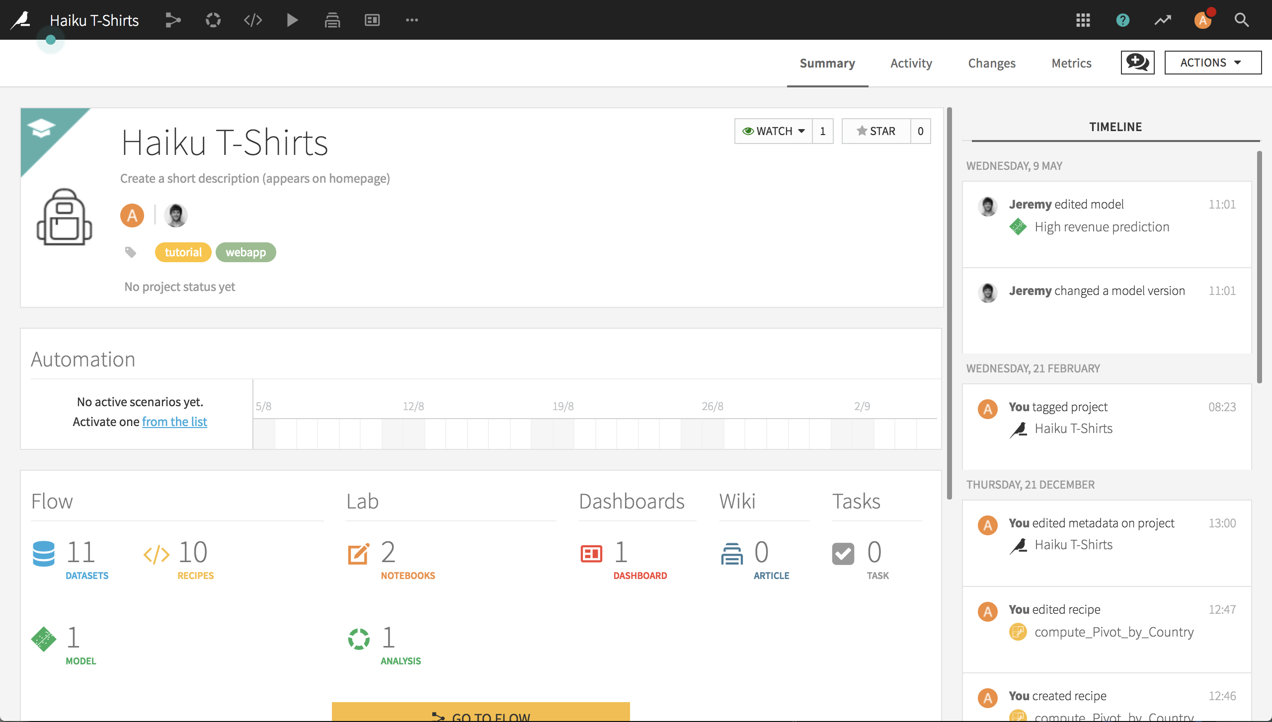
Task: Expand the WATCH dropdown arrow
Action: [801, 131]
